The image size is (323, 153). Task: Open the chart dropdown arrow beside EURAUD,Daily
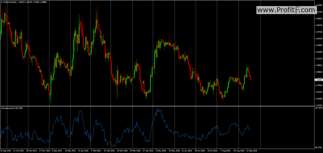(2, 2)
